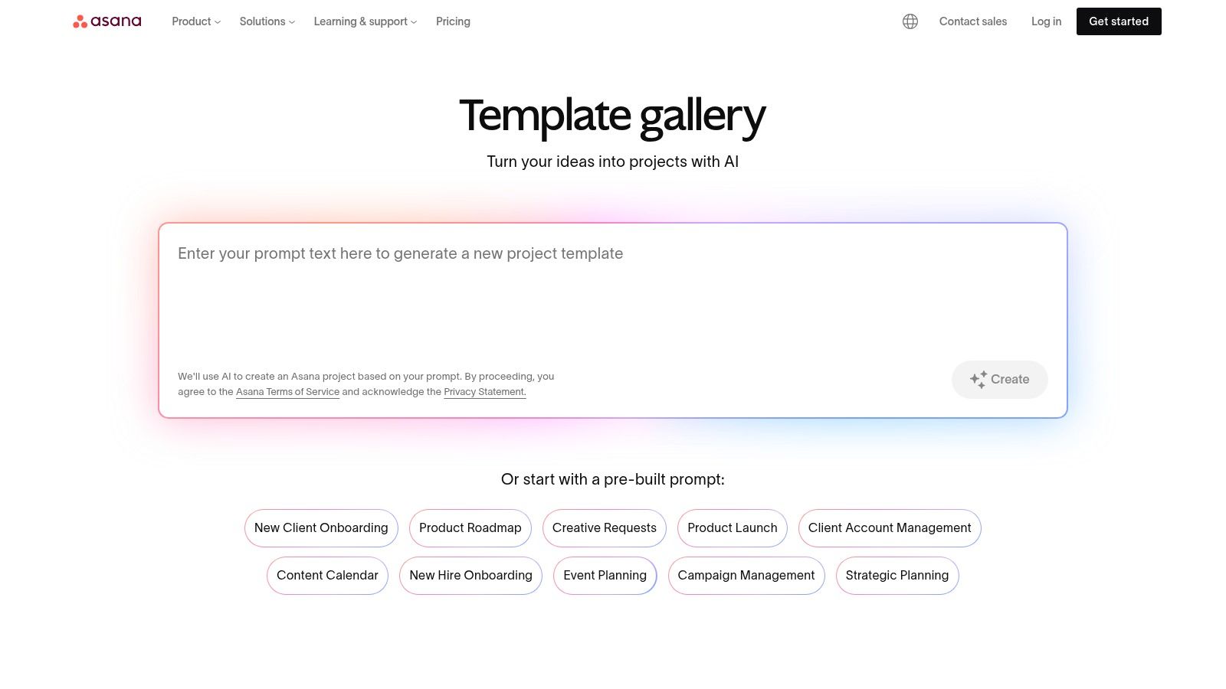
Task: Select the New Client Onboarding prompt
Action: coord(321,527)
